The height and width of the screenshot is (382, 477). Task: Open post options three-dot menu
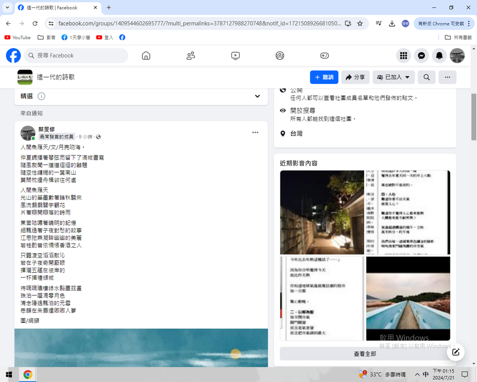click(255, 132)
